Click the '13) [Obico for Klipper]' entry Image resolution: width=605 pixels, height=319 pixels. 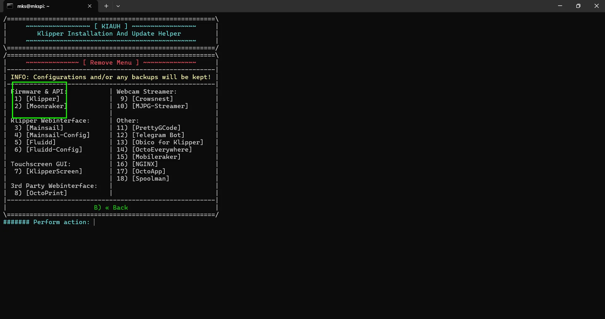pos(160,142)
